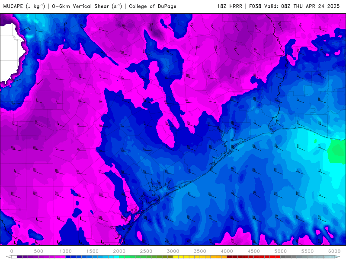This screenshot has height=259, width=346.
Task: Click the bright green patch on the map
Action: pos(336,152)
